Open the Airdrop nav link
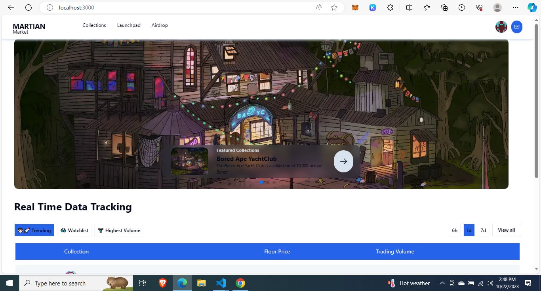The image size is (541, 291). pyautogui.click(x=160, y=25)
